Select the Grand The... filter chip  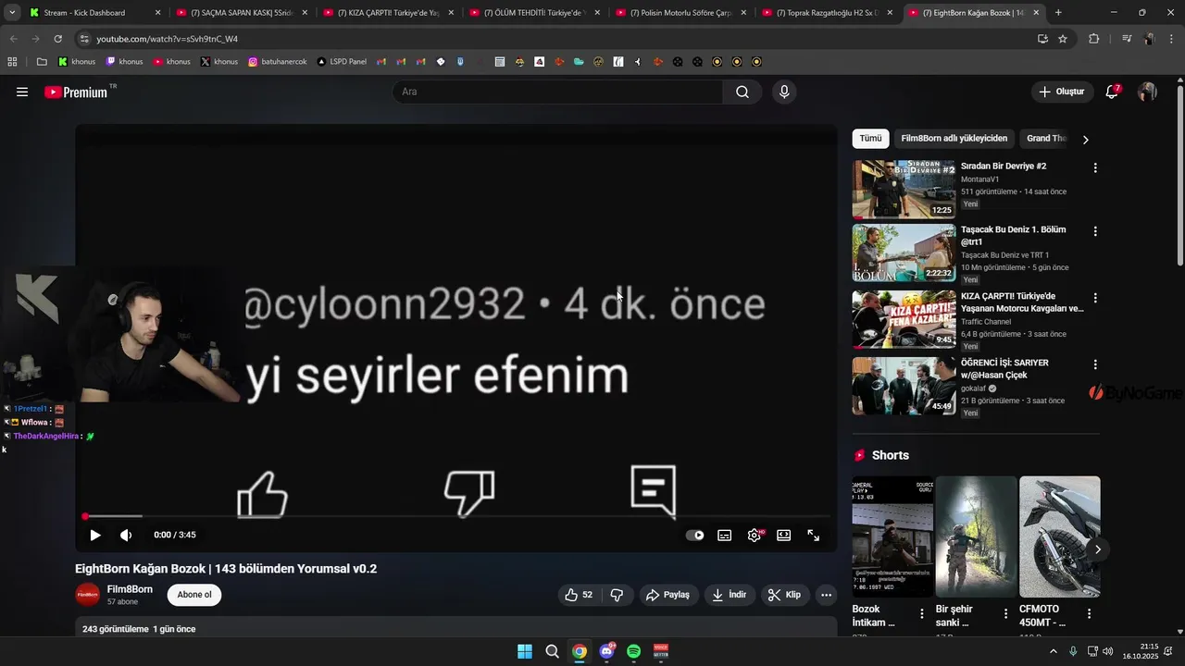tap(1046, 139)
